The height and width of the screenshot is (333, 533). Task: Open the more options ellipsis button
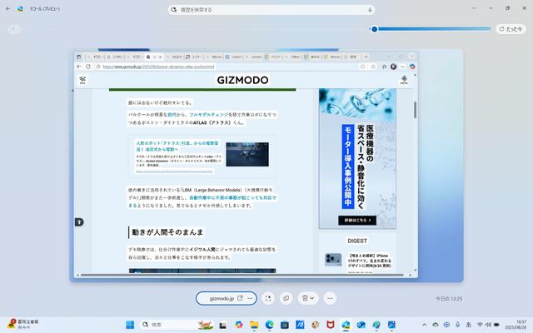pos(330,297)
